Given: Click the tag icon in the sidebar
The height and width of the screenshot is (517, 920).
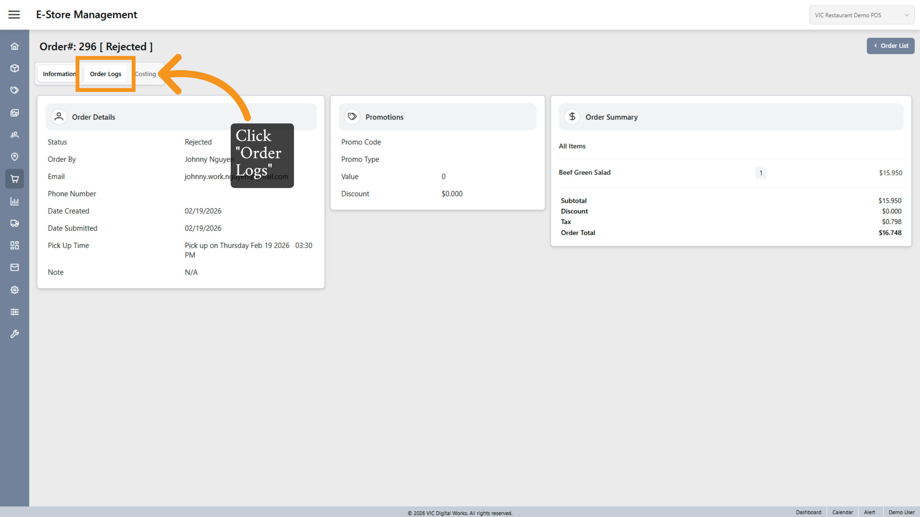Looking at the screenshot, I should click(x=15, y=90).
